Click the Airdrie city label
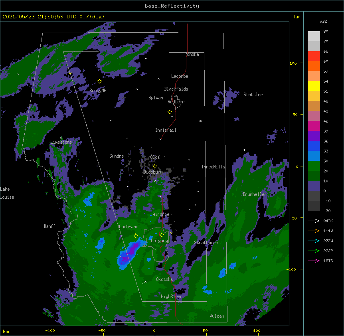The width and height of the screenshot is (344, 336). [161, 214]
